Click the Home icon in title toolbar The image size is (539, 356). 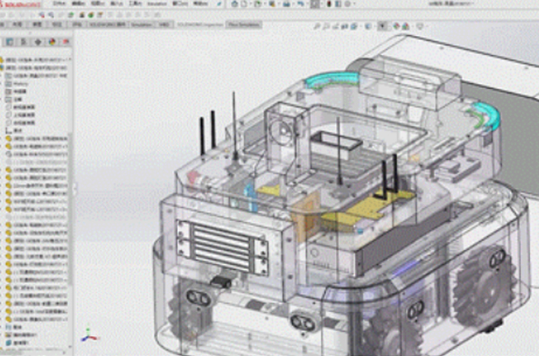tap(234, 4)
